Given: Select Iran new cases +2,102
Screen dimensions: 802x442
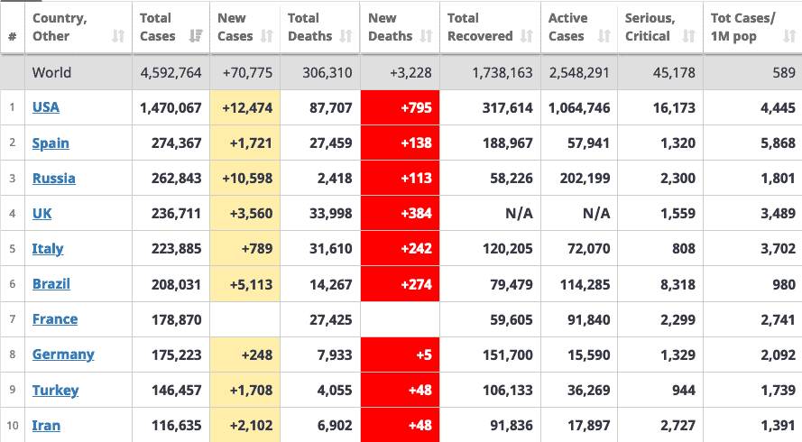Looking at the screenshot, I should [251, 426].
